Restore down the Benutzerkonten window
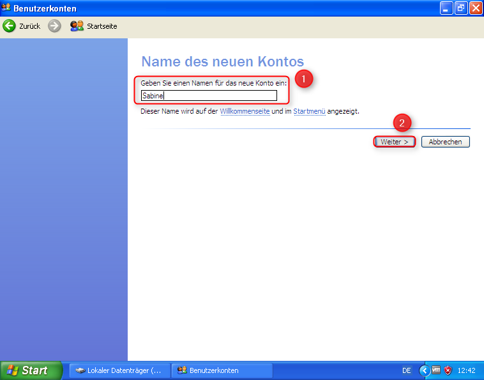484x380 pixels. (461, 8)
